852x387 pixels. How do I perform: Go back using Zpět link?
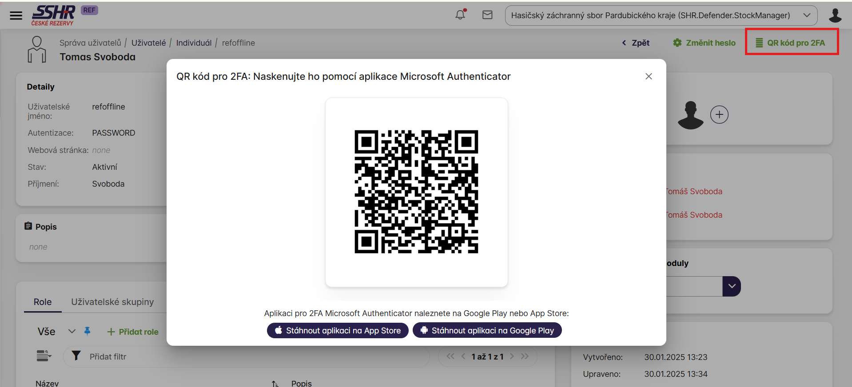[x=636, y=43]
